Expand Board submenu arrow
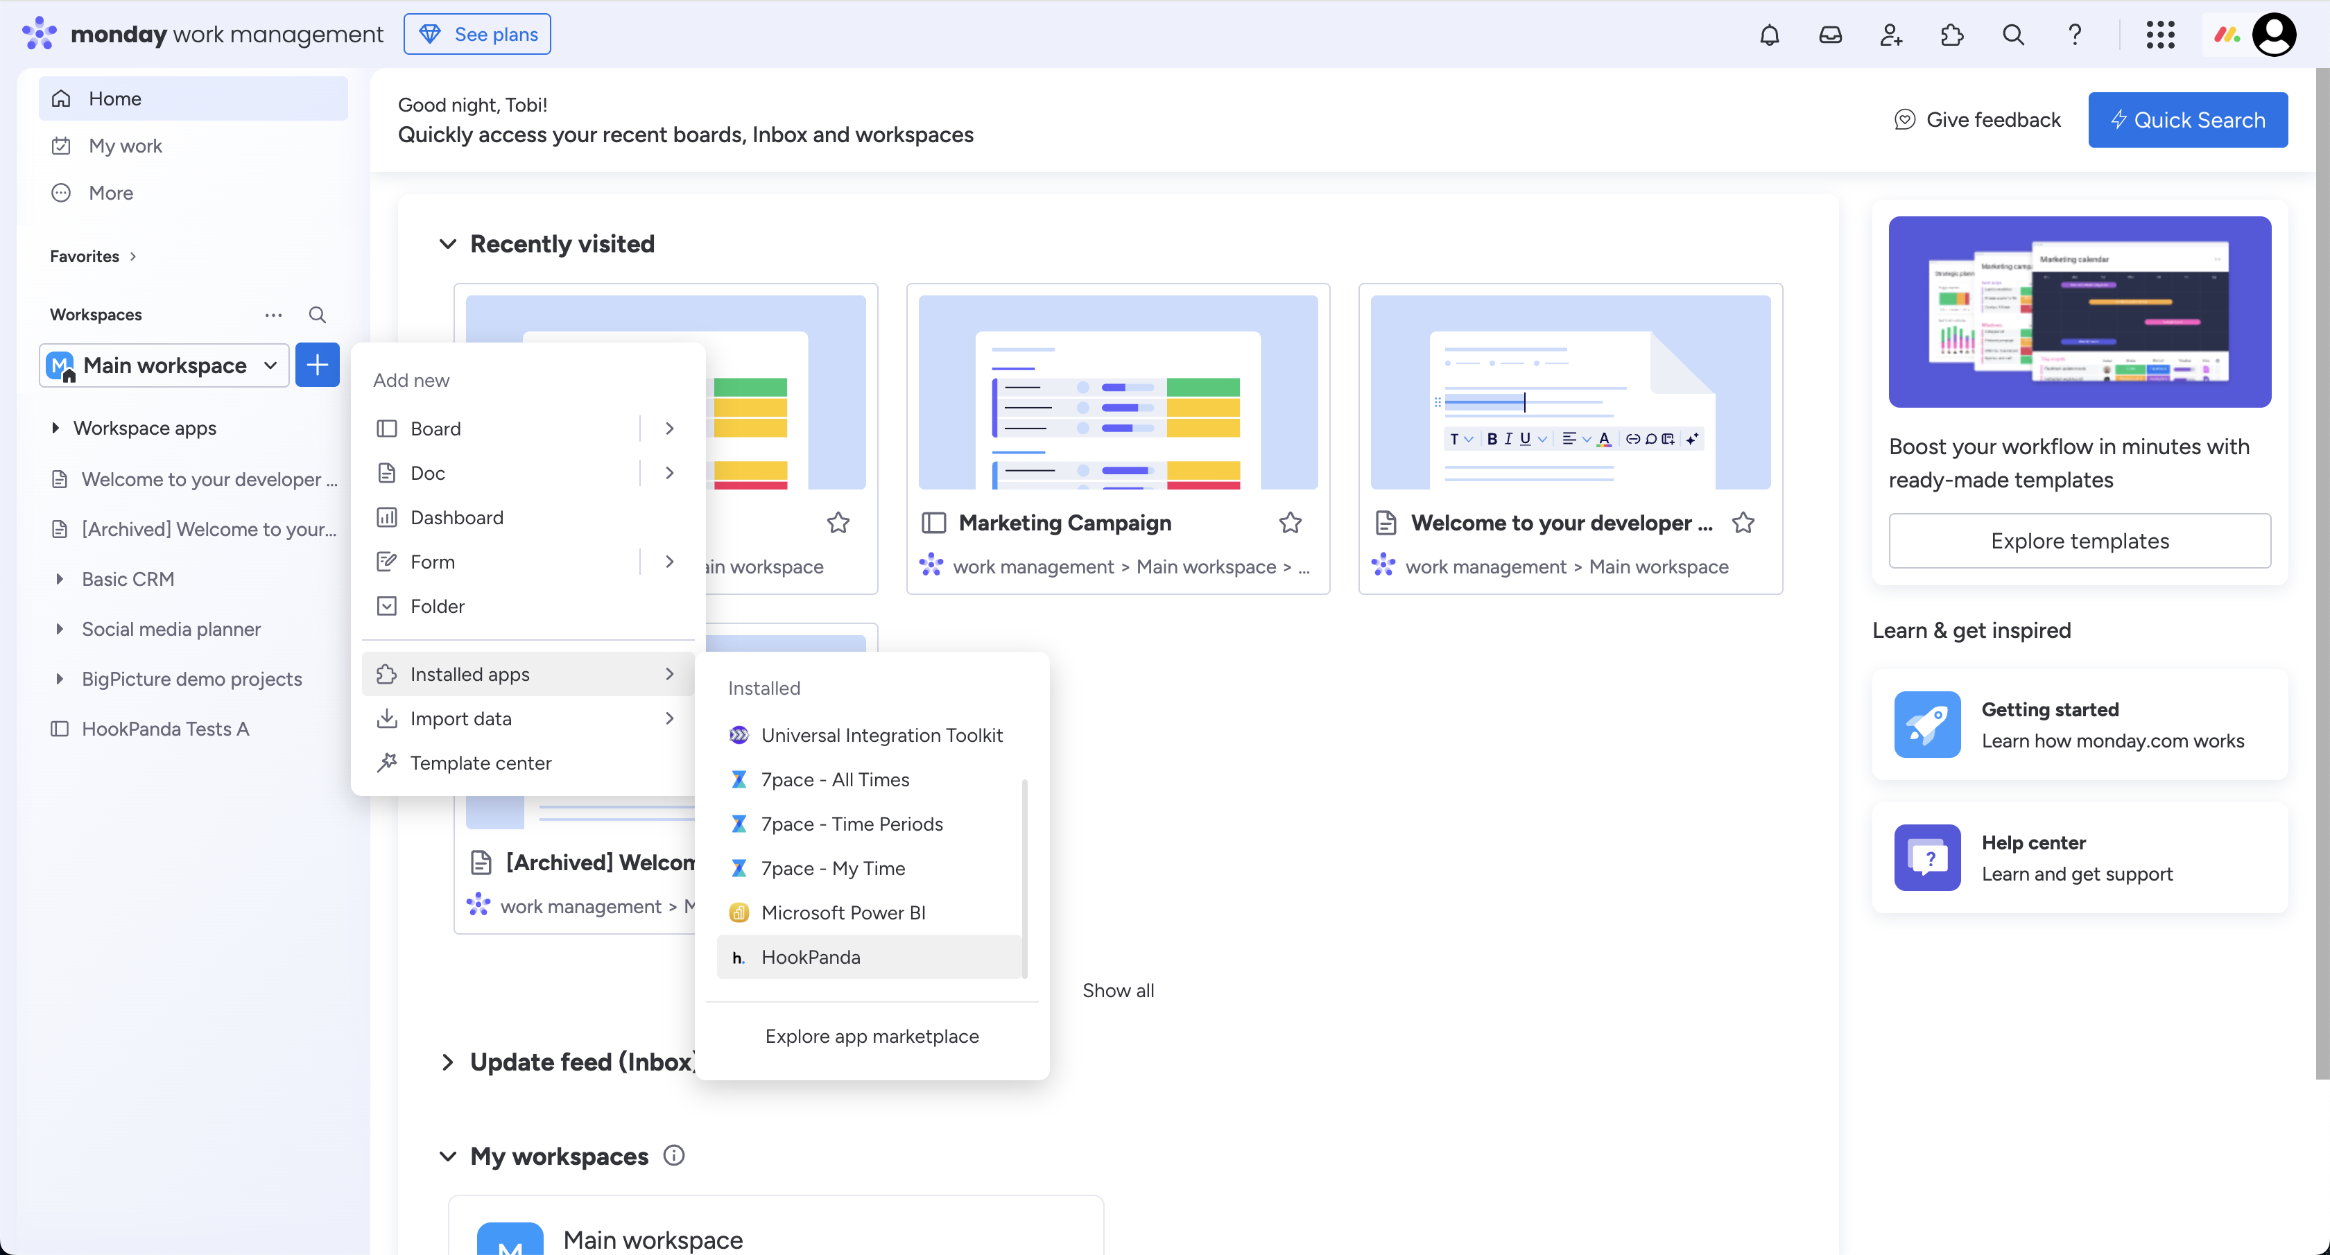 coord(669,429)
